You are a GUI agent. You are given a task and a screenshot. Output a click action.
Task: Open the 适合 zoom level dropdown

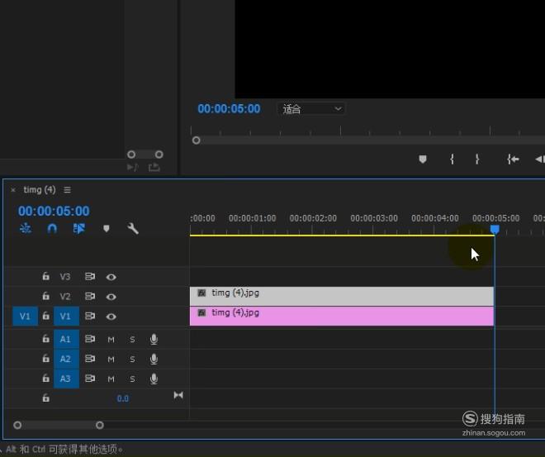point(311,109)
